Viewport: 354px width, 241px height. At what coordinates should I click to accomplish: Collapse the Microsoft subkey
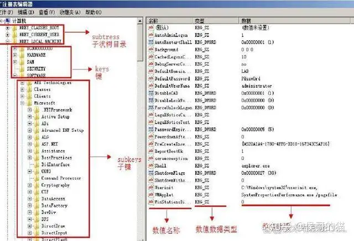point(22,103)
